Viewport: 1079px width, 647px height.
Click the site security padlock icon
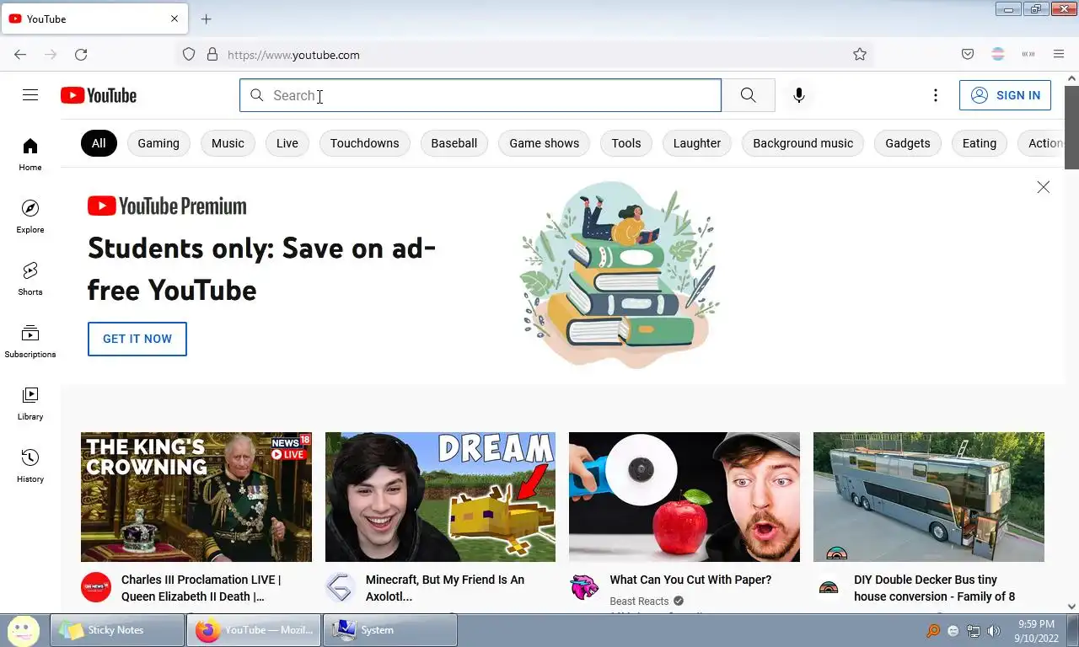tap(212, 55)
